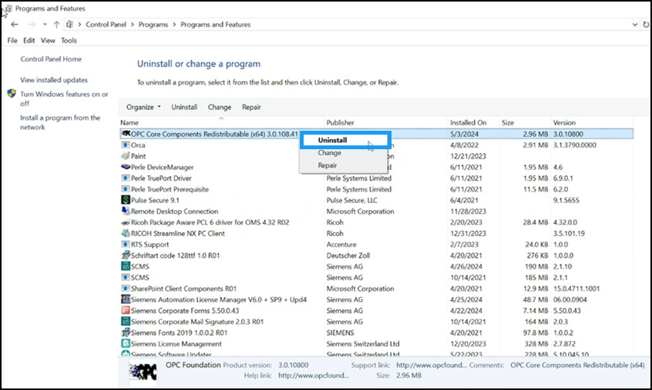Image resolution: width=652 pixels, height=390 pixels.
Task: Click the Pulse Secure 9.1 program icon
Action: (x=125, y=200)
